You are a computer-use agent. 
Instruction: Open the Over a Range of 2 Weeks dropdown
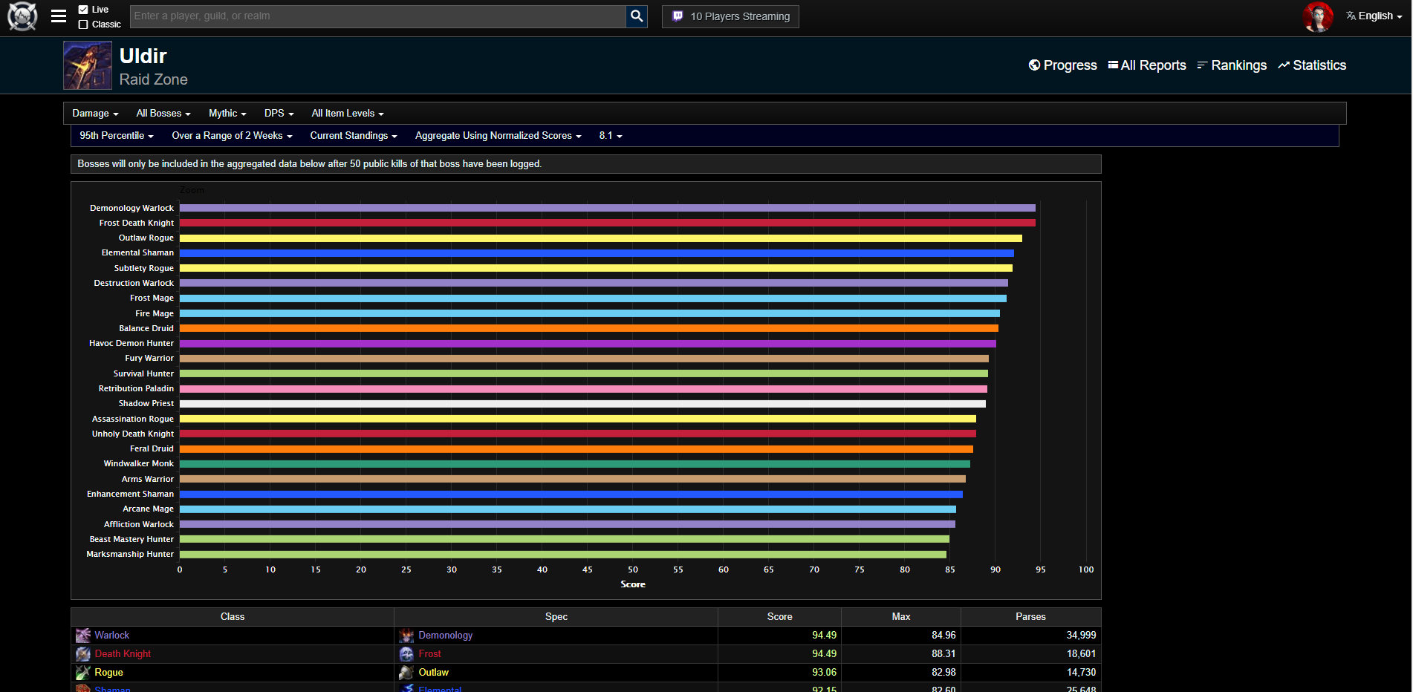pyautogui.click(x=232, y=136)
